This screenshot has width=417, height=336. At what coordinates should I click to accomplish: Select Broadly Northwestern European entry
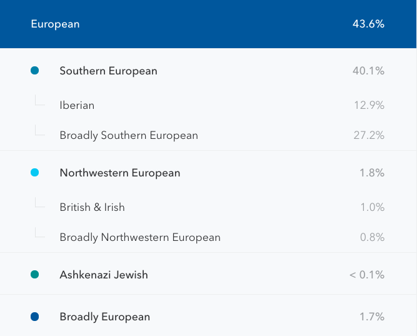pos(140,237)
